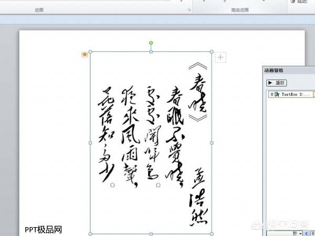Click the poem title 春晓 in the text box
The height and width of the screenshot is (236, 315).
[198, 93]
